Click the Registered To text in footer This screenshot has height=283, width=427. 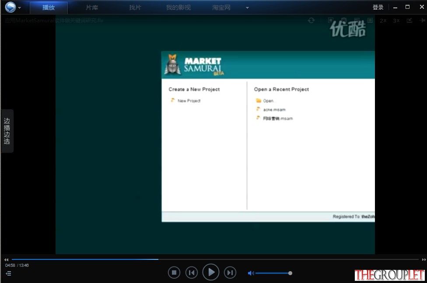click(353, 217)
